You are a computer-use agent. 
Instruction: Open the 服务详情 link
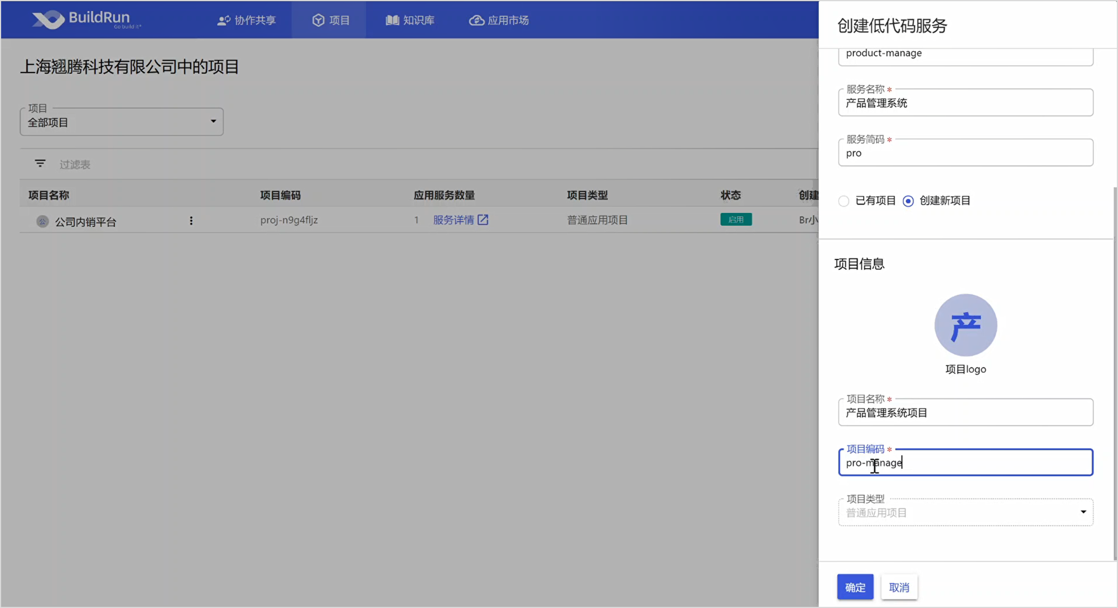click(453, 220)
